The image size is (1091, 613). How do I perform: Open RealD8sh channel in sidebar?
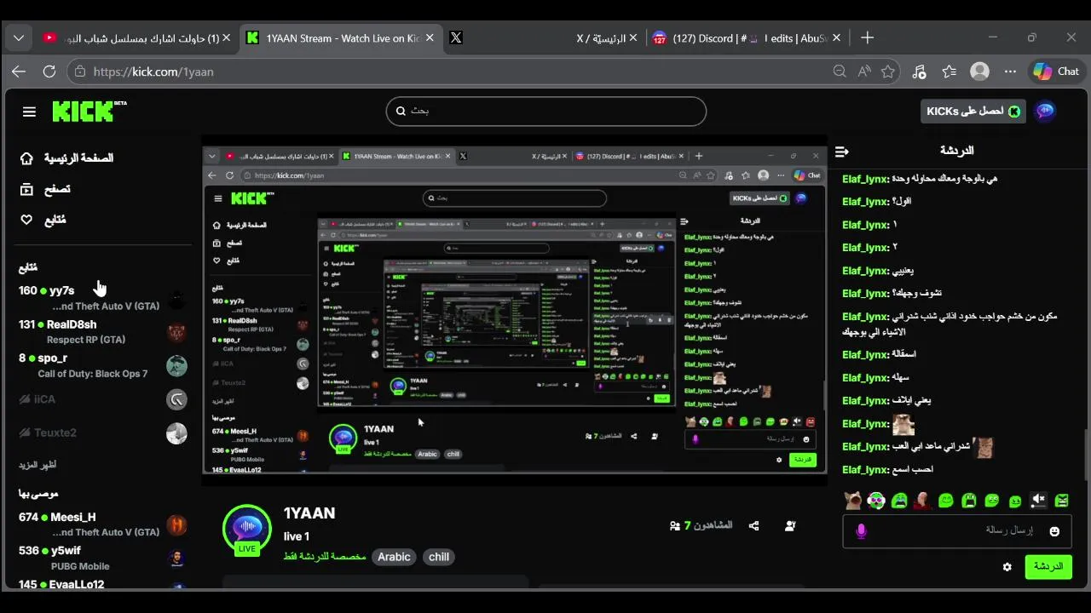point(102,331)
